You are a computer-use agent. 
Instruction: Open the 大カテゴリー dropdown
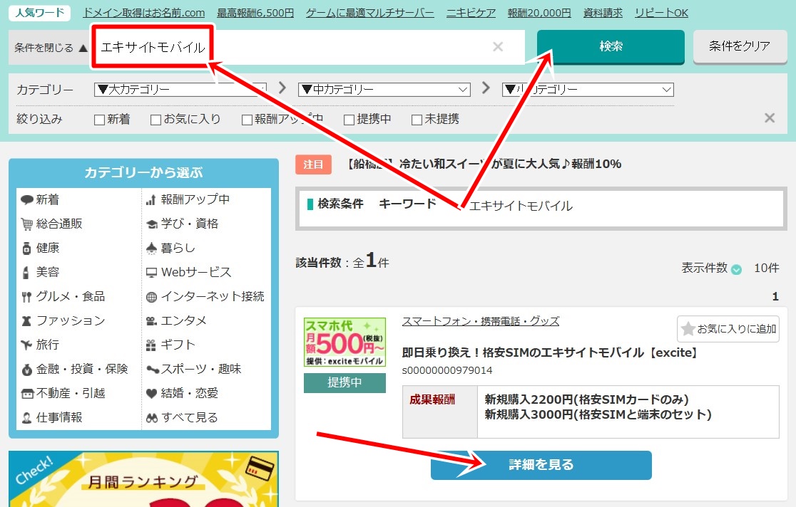coord(180,90)
